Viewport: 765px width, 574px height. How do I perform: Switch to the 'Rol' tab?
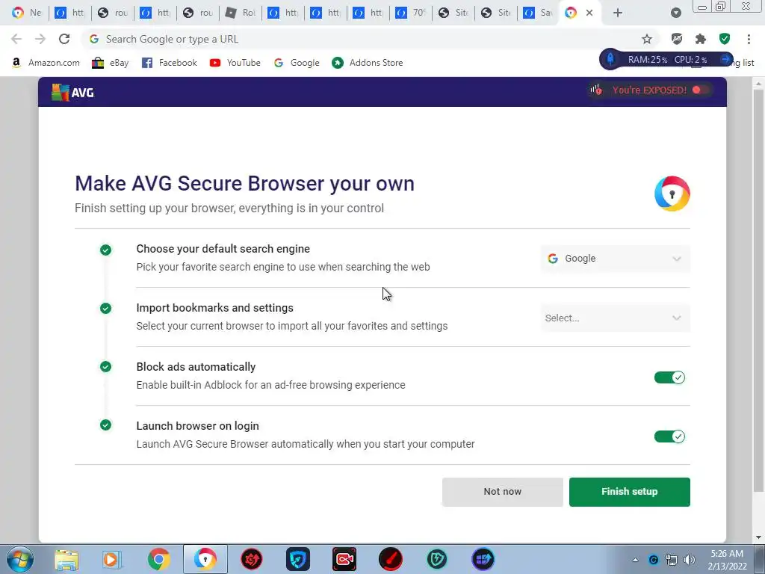coord(241,13)
